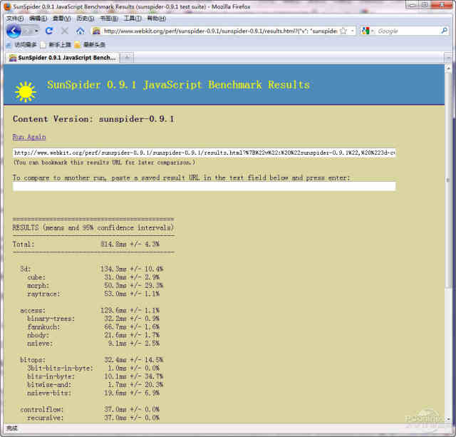Go back with the blue Back arrow

coord(14,31)
